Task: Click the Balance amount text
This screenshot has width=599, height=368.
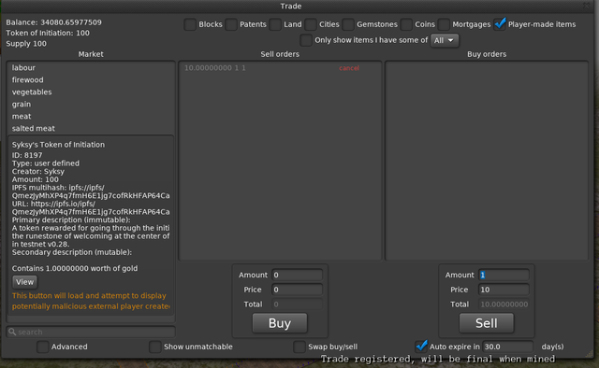Action: click(x=54, y=22)
